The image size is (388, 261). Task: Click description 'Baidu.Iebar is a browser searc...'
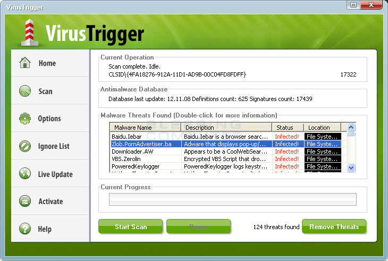(226, 137)
